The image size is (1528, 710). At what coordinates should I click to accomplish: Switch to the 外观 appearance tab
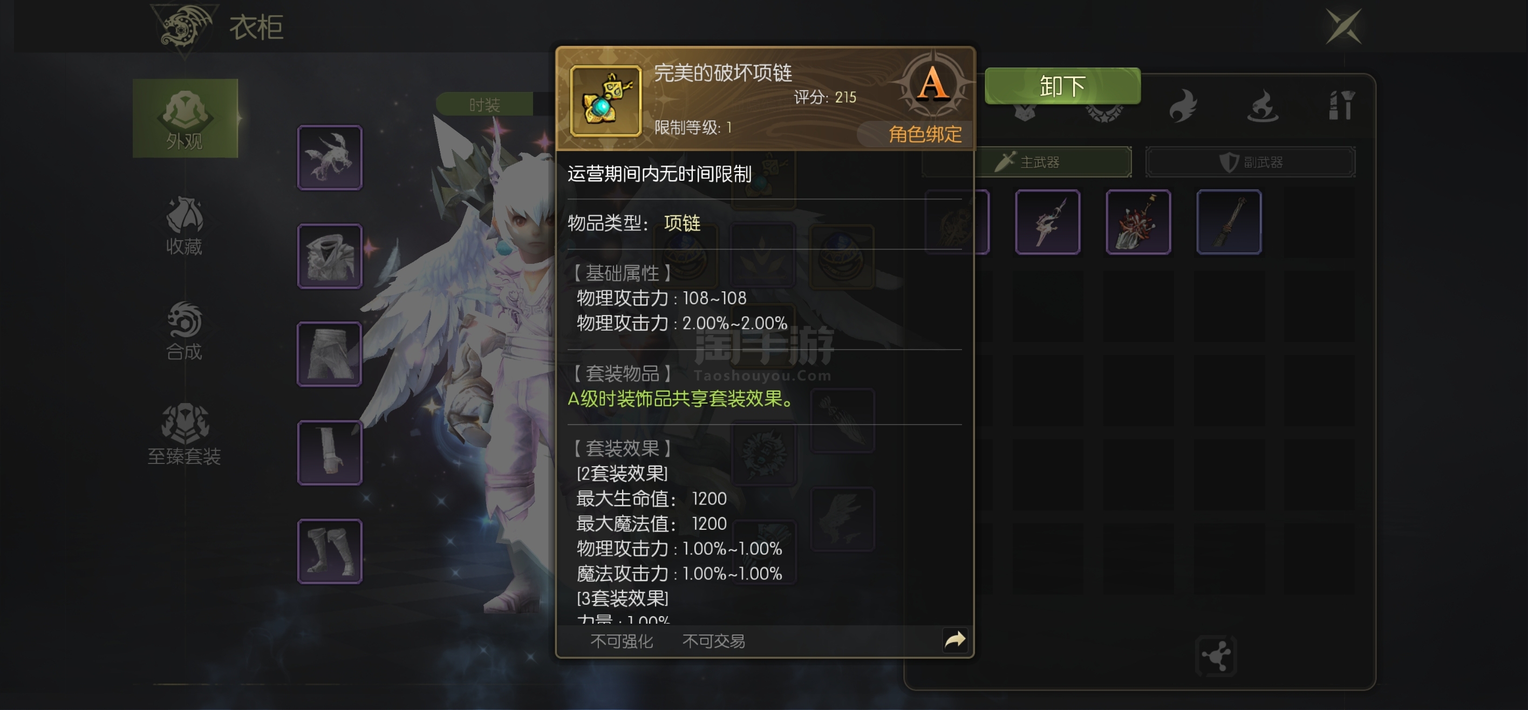[x=185, y=118]
